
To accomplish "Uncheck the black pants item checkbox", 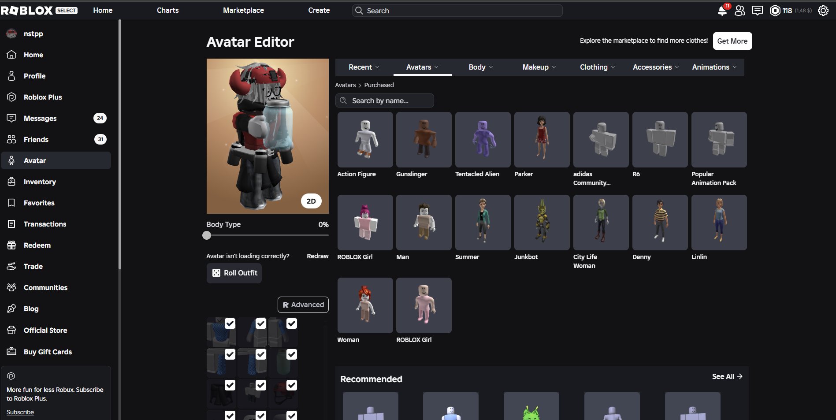I will coord(230,385).
